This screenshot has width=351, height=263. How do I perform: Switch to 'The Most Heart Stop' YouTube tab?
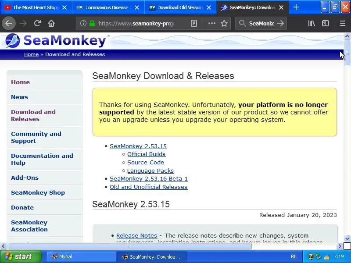click(x=36, y=7)
